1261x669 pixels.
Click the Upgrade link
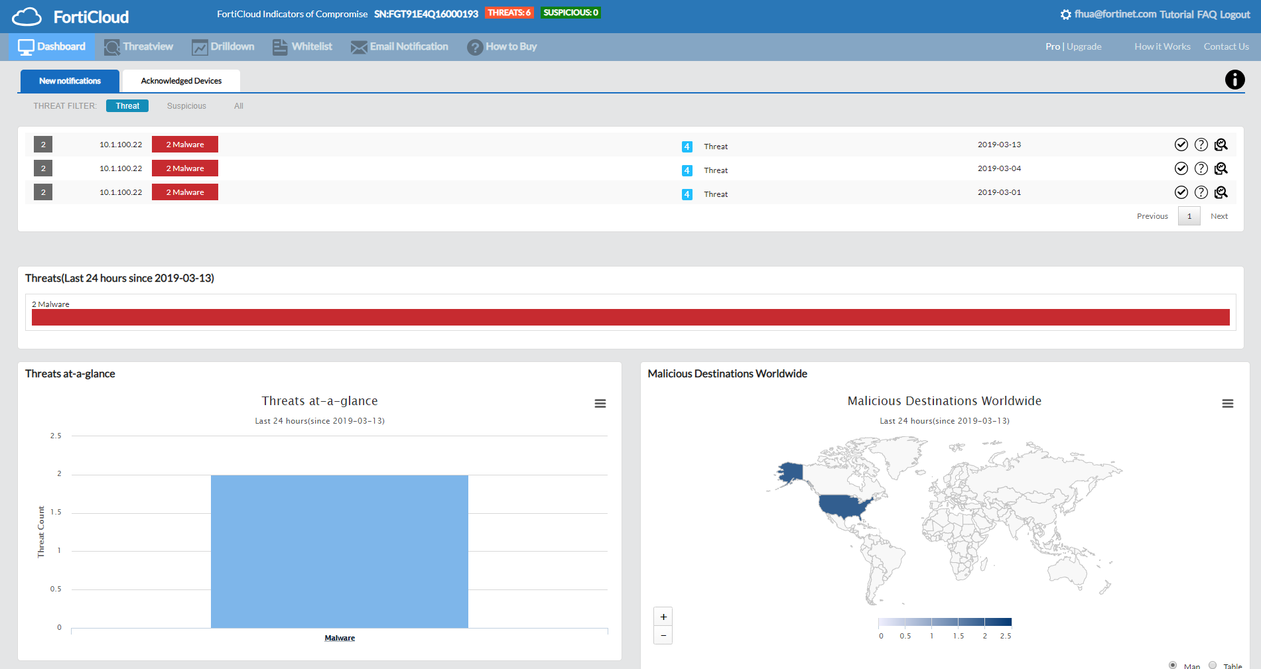point(1084,46)
